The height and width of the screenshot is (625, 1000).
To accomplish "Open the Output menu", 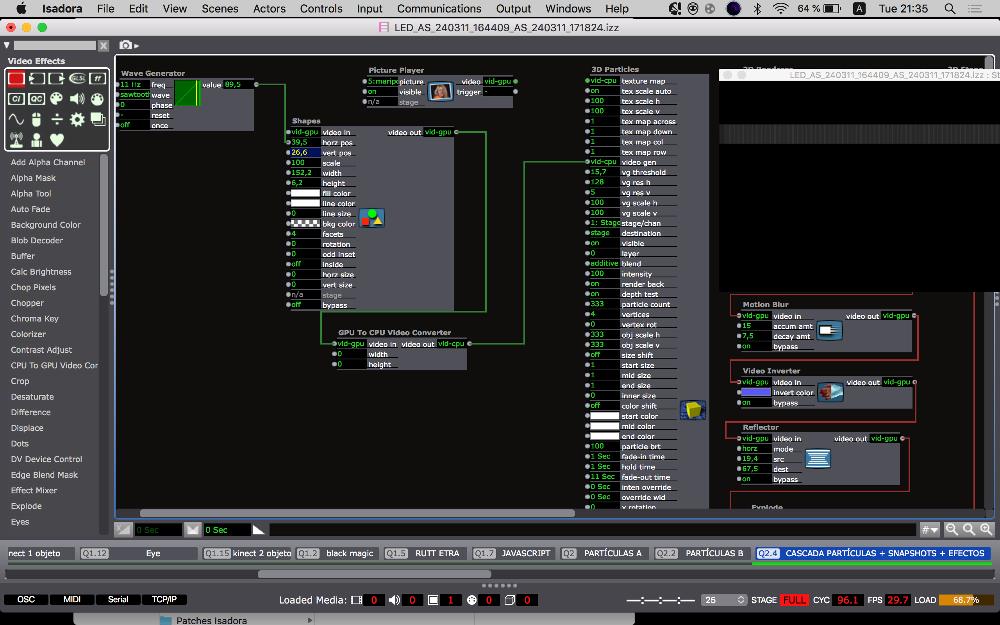I will click(x=513, y=9).
